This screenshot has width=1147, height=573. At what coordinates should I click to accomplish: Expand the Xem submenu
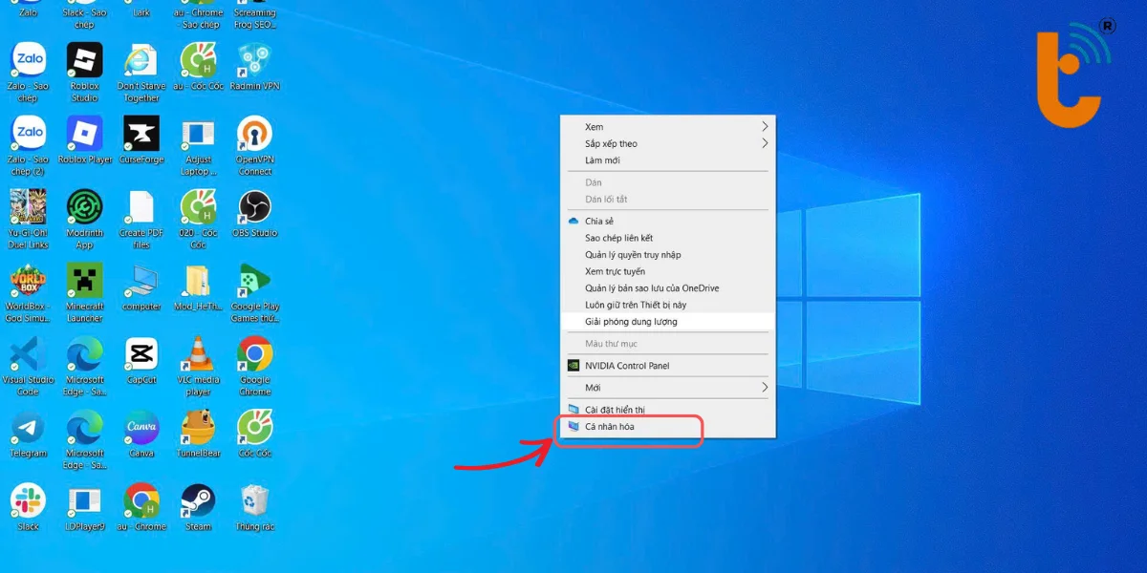667,127
